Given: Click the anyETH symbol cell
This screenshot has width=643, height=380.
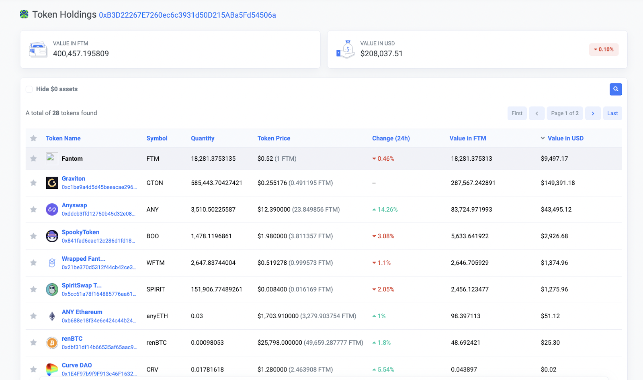Looking at the screenshot, I should [x=157, y=316].
